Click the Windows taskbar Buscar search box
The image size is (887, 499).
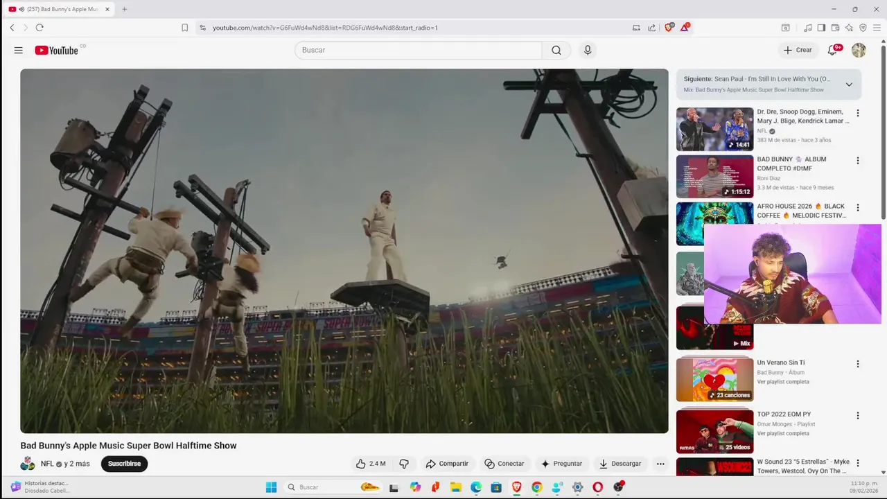(334, 487)
